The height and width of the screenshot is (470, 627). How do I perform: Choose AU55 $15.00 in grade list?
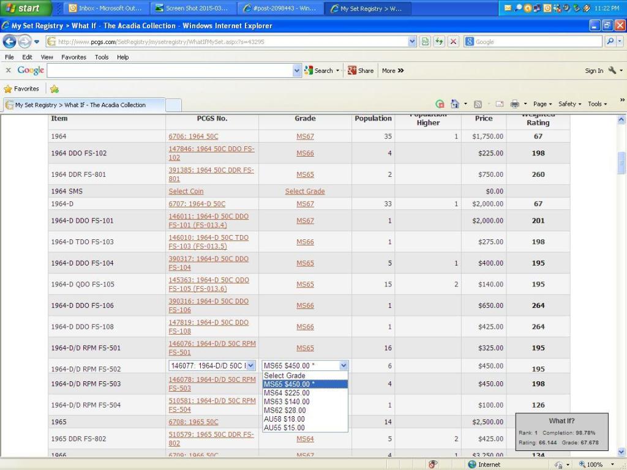(x=305, y=428)
